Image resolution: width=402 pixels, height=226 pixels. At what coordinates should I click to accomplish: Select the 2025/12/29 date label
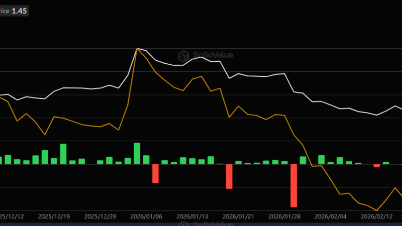100,216
